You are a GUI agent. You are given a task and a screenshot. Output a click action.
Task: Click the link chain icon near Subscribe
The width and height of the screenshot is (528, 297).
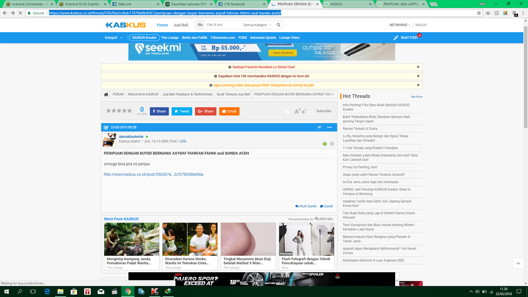coord(287,111)
